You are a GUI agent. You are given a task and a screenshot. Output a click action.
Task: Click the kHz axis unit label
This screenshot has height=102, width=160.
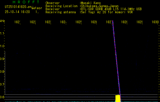[x=2, y=21]
